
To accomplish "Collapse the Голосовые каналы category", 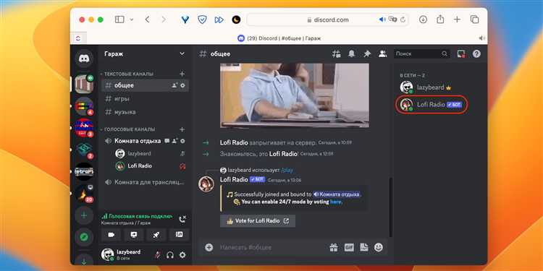I will (x=129, y=129).
